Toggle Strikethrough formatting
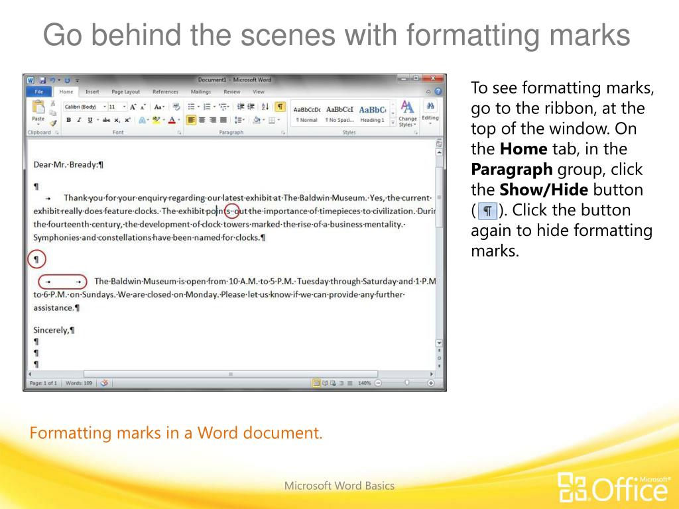Image resolution: width=679 pixels, height=509 pixels. point(106,120)
